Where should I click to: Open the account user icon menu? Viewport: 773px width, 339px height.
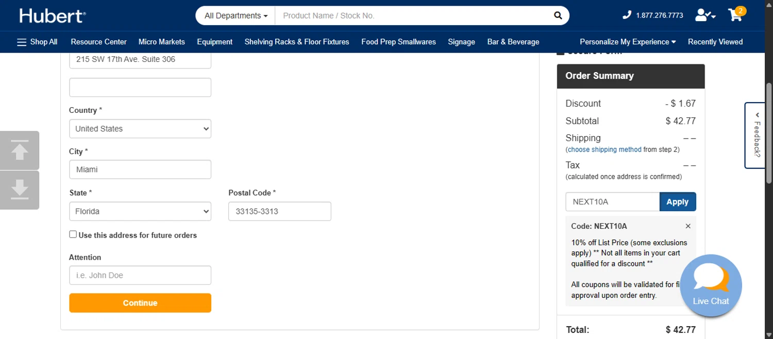pos(705,15)
